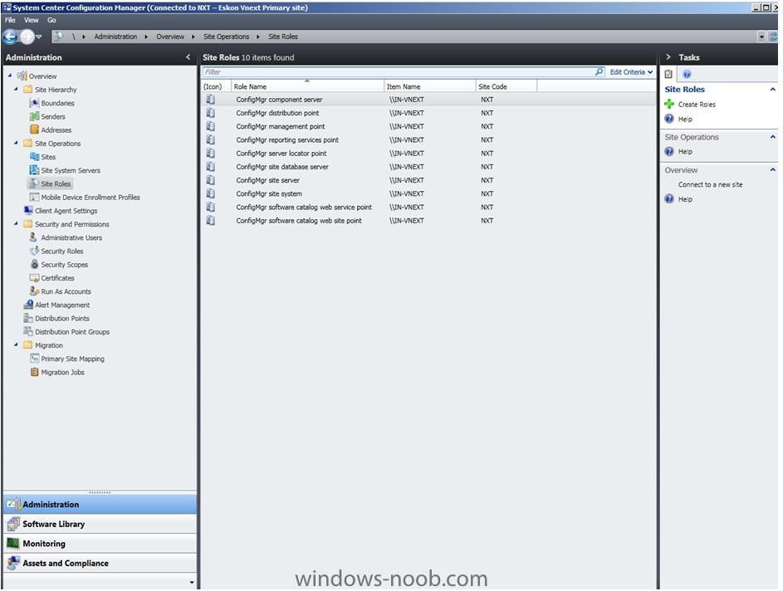Open Distribution Points icon
Viewport: 783px width, 591px height.
[x=28, y=318]
